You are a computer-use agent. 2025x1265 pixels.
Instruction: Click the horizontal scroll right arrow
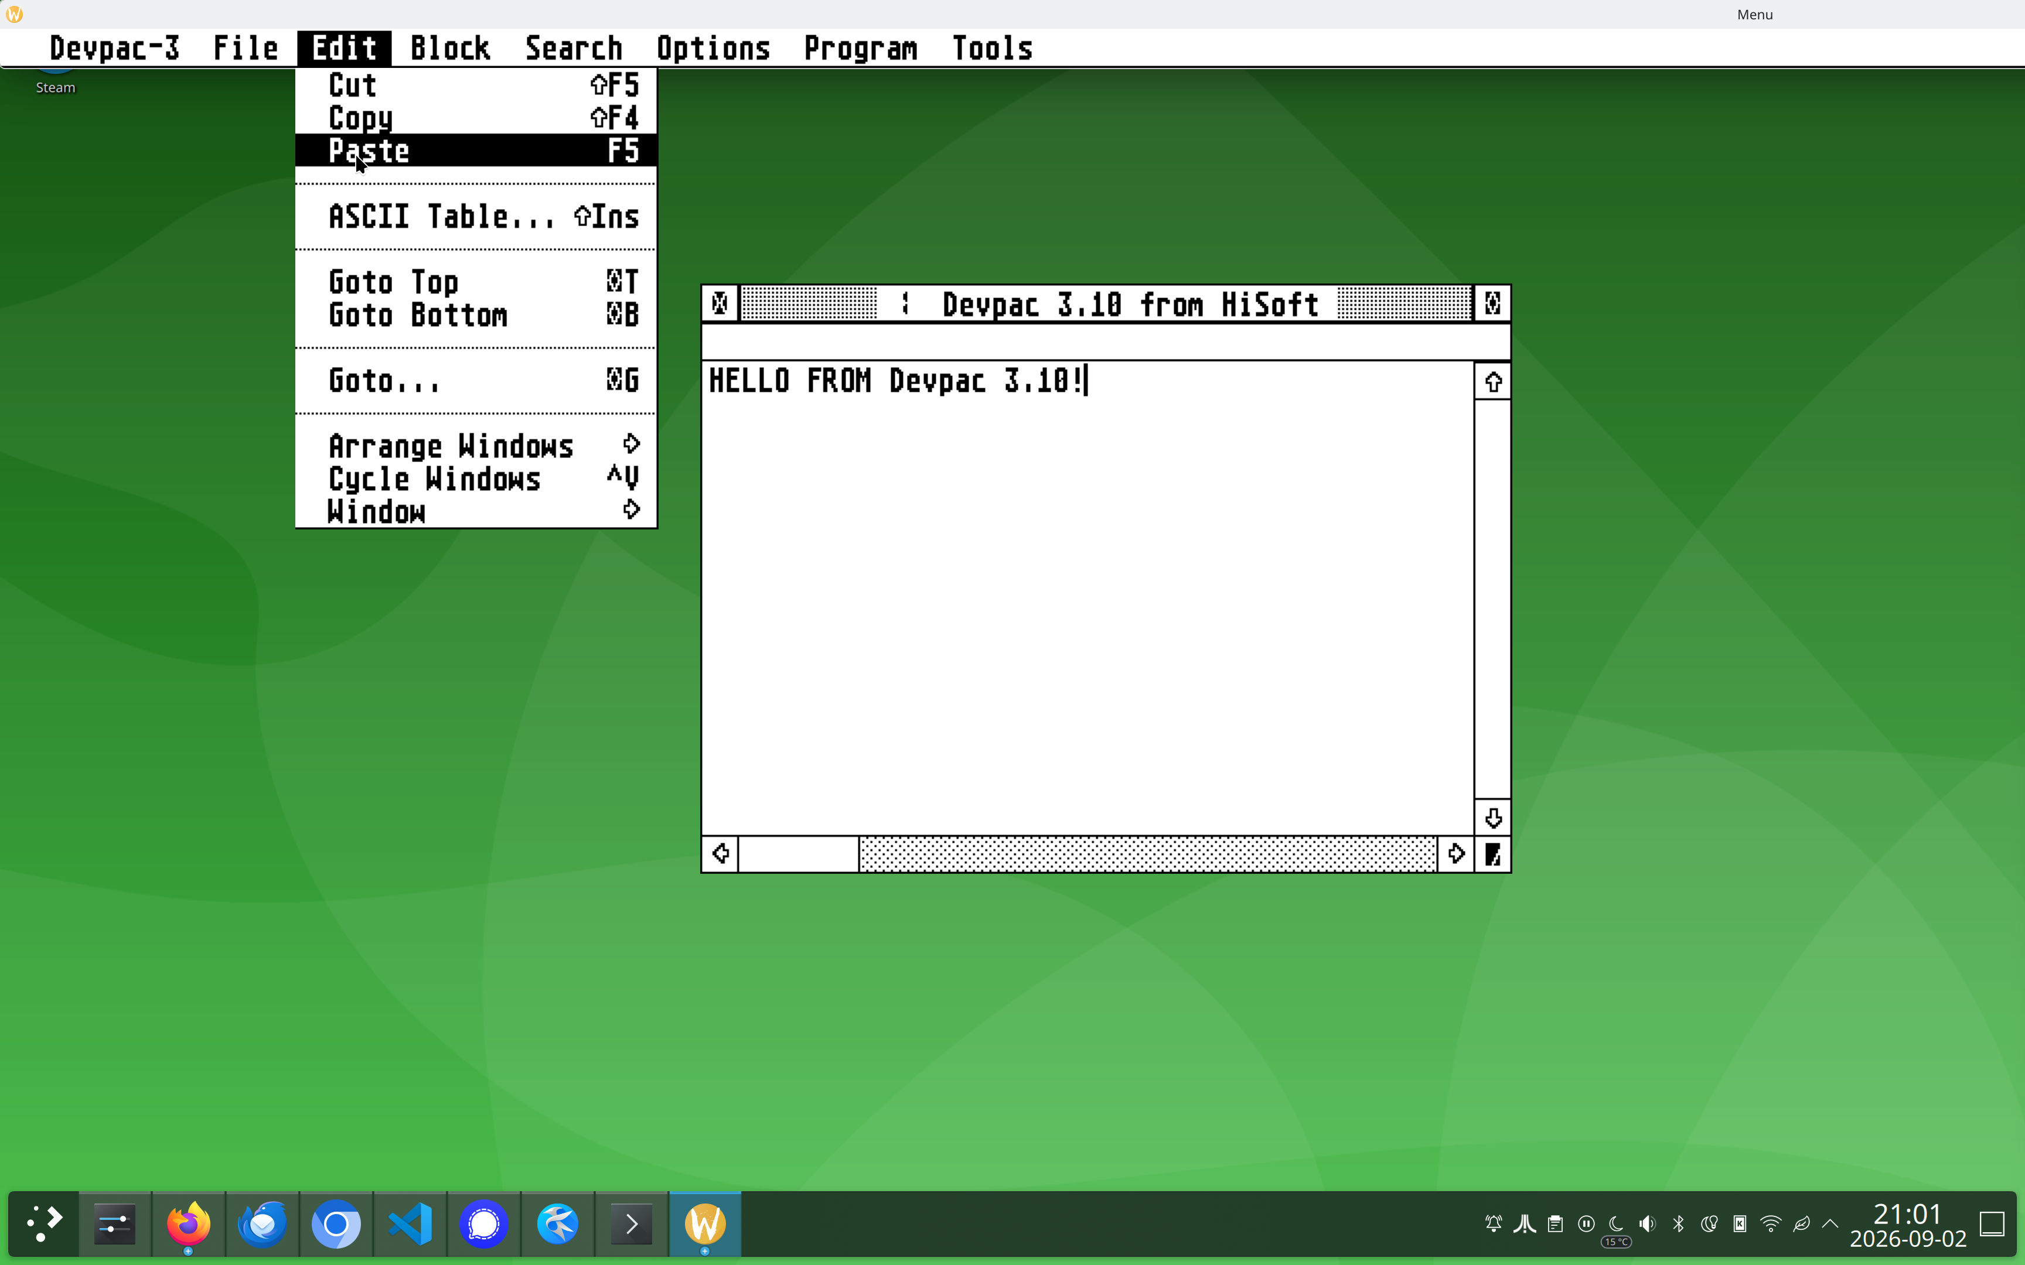pyautogui.click(x=1456, y=854)
